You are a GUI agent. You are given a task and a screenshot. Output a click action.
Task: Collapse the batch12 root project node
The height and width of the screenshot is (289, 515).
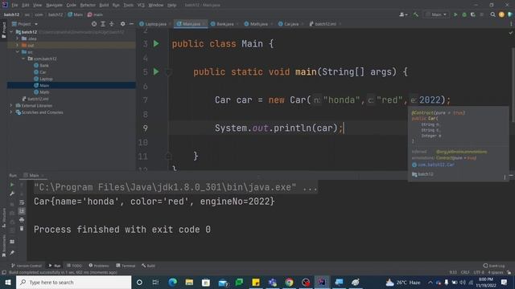click(x=12, y=32)
